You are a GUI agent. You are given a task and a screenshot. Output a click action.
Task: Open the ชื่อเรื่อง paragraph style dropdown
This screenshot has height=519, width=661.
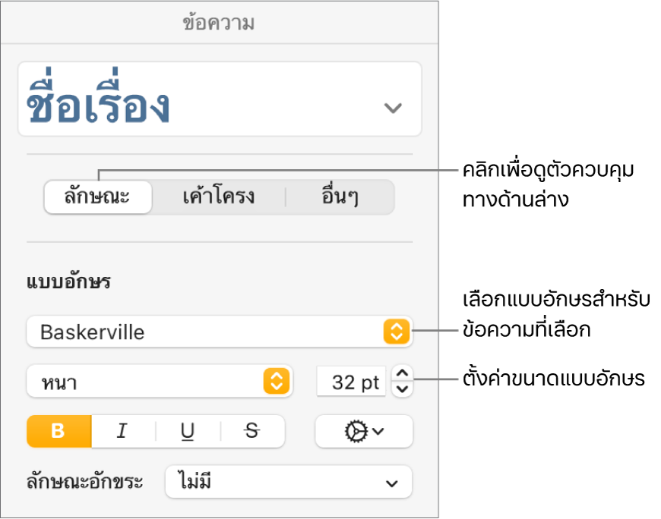coord(220,99)
